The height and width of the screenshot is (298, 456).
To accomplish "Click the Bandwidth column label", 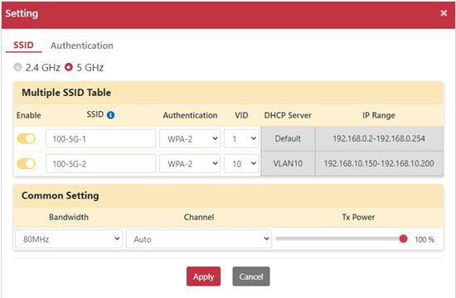I will pyautogui.click(x=69, y=217).
